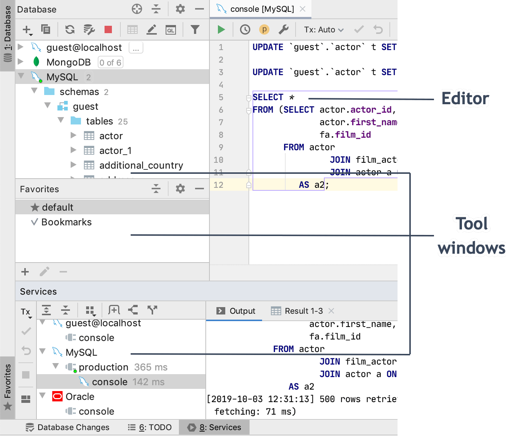Image resolution: width=519 pixels, height=436 pixels.
Task: Collapse the schemas folder node
Action: pos(35,91)
